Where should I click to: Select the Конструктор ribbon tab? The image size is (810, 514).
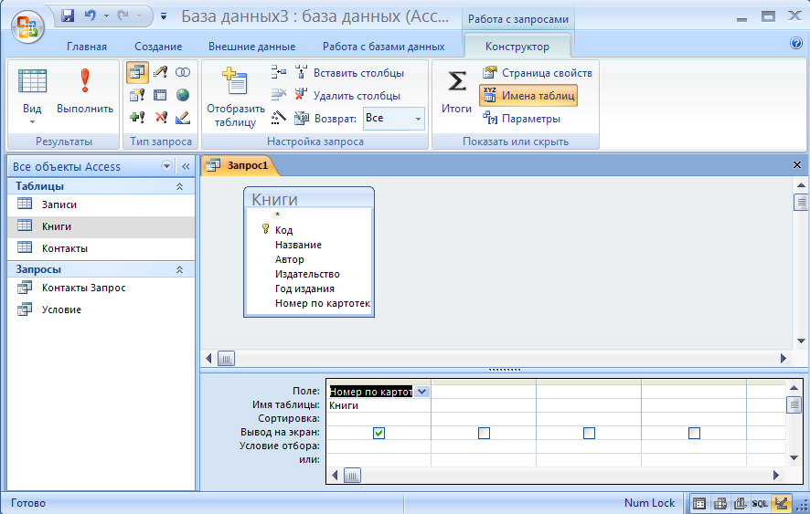tap(517, 47)
